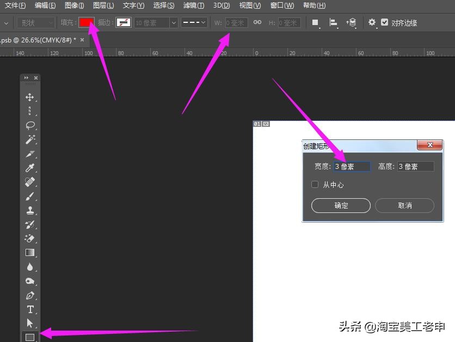
Task: Click the 取消 button
Action: (x=404, y=205)
